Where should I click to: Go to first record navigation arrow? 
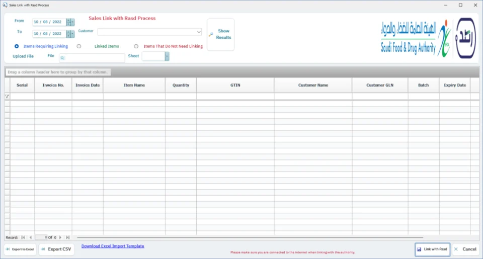point(23,237)
